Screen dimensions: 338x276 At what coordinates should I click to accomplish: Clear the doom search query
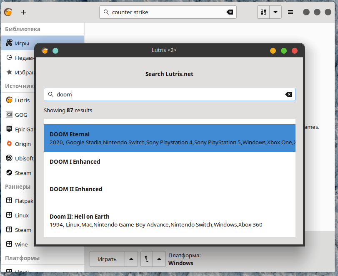tap(288, 94)
